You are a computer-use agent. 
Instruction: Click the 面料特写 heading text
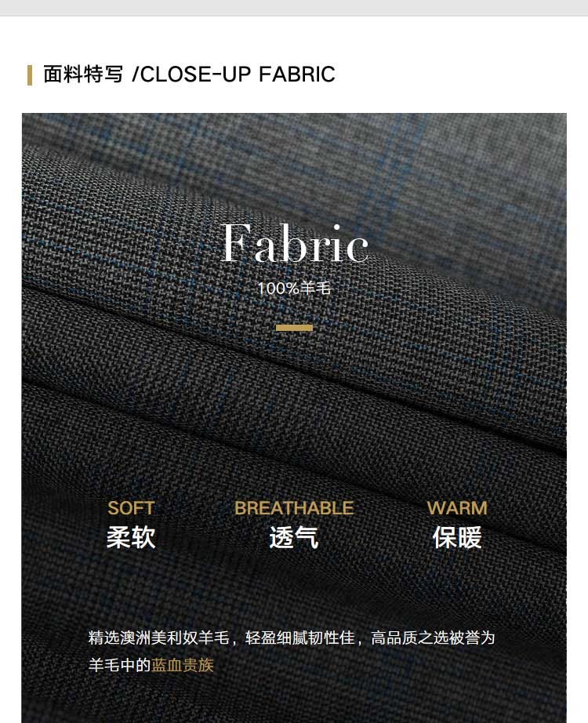click(83, 74)
